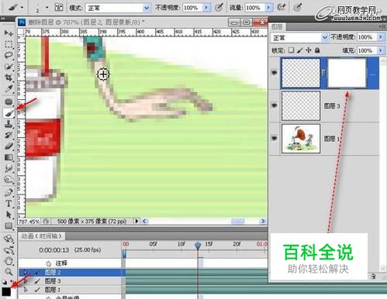This screenshot has height=299, width=387.
Task: Select the Move tool
Action: click(9, 33)
